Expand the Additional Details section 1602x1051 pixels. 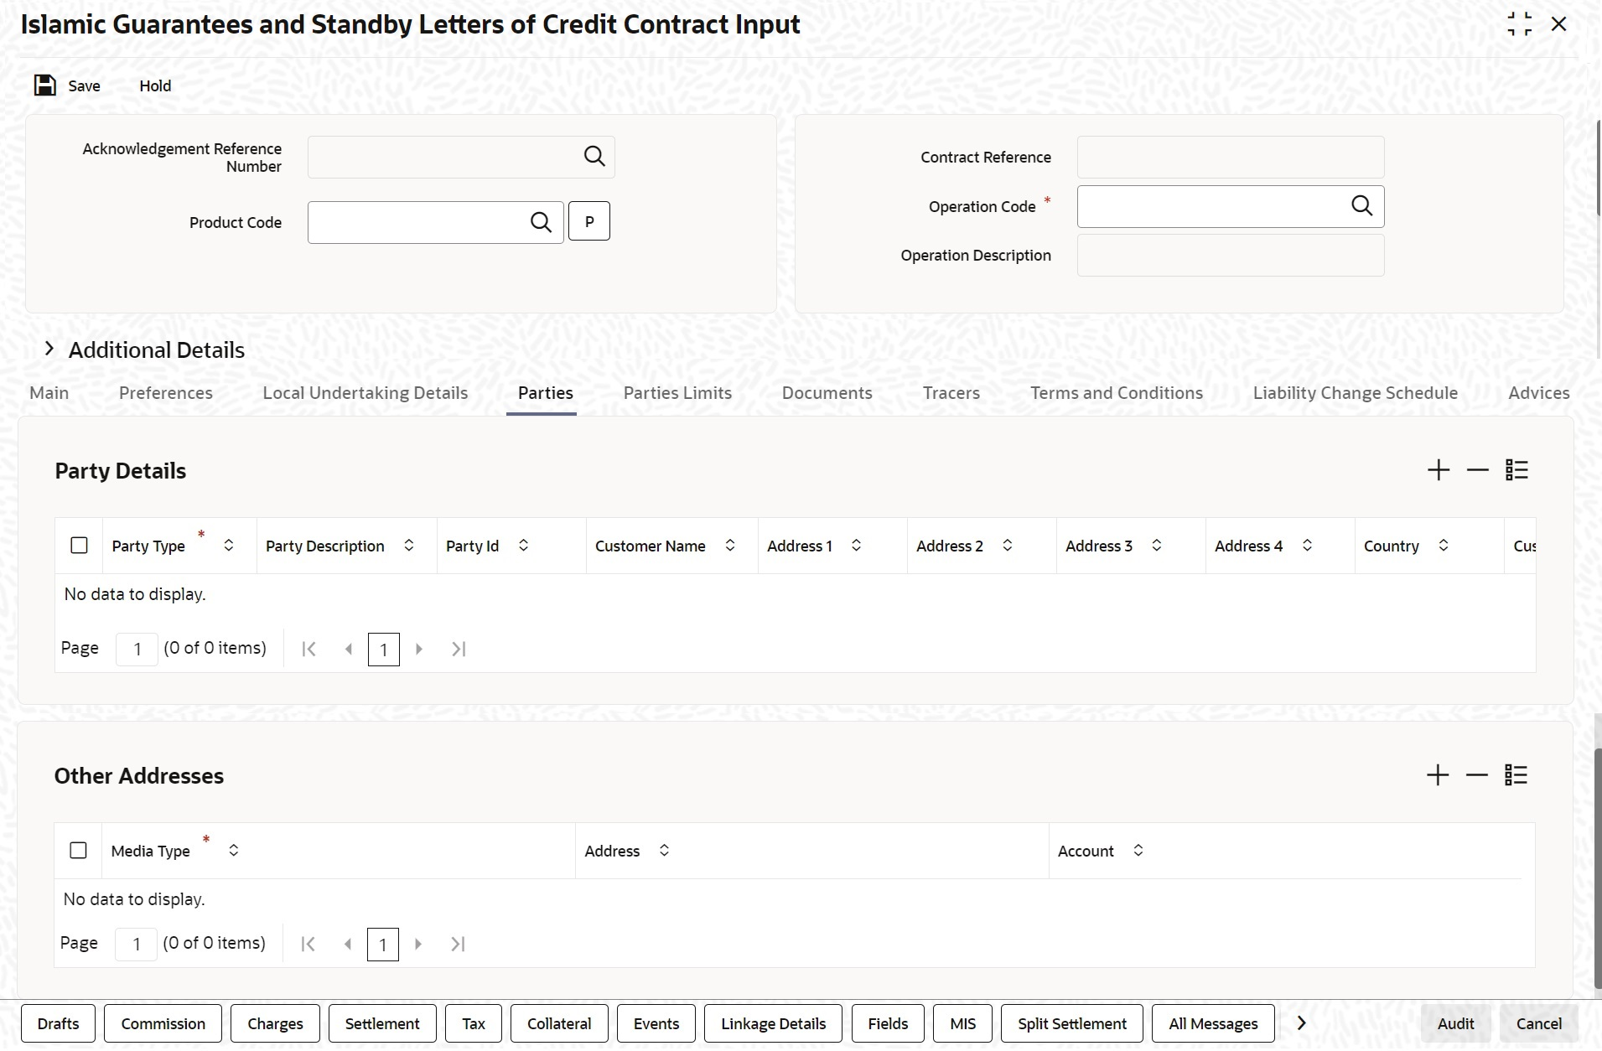[x=49, y=349]
